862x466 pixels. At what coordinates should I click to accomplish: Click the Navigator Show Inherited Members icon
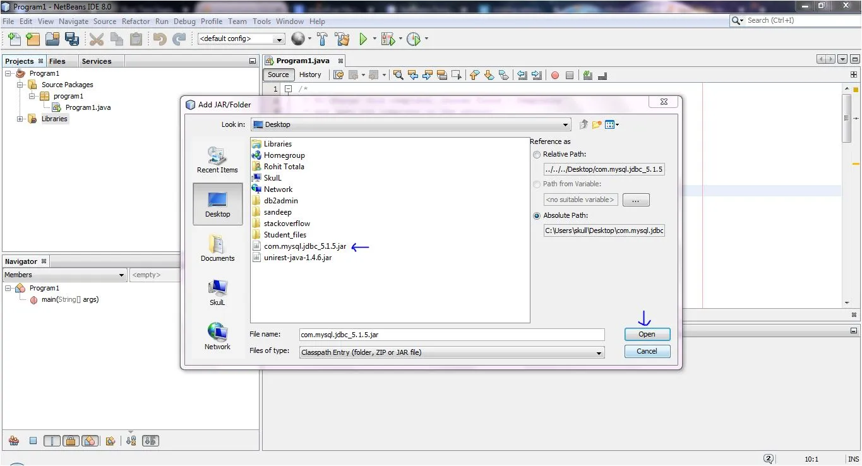(14, 441)
